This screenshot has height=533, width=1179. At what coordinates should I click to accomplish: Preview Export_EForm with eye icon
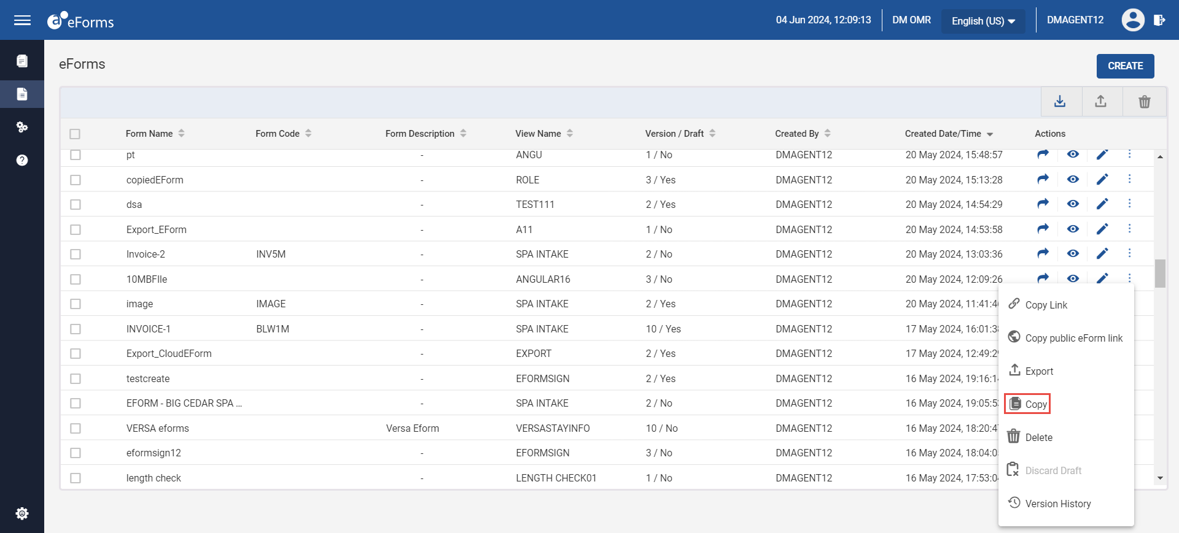tap(1073, 229)
